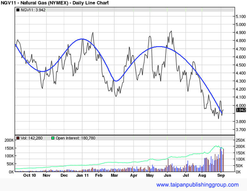Click the 'May' x-axis label
This screenshot has height=191, width=247.
click(x=150, y=175)
